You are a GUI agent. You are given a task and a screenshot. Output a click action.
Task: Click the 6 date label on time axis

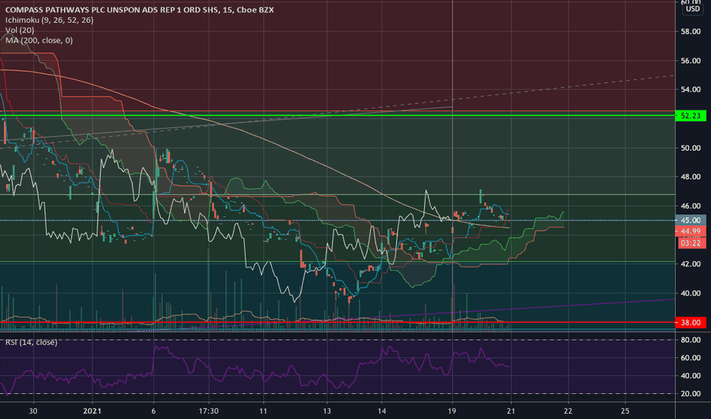[x=153, y=411]
